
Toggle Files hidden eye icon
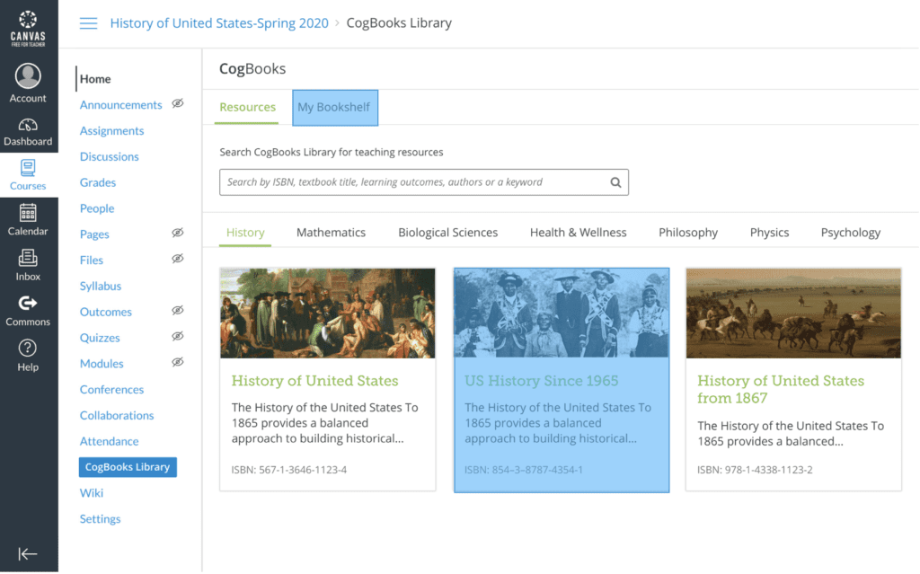click(x=178, y=259)
